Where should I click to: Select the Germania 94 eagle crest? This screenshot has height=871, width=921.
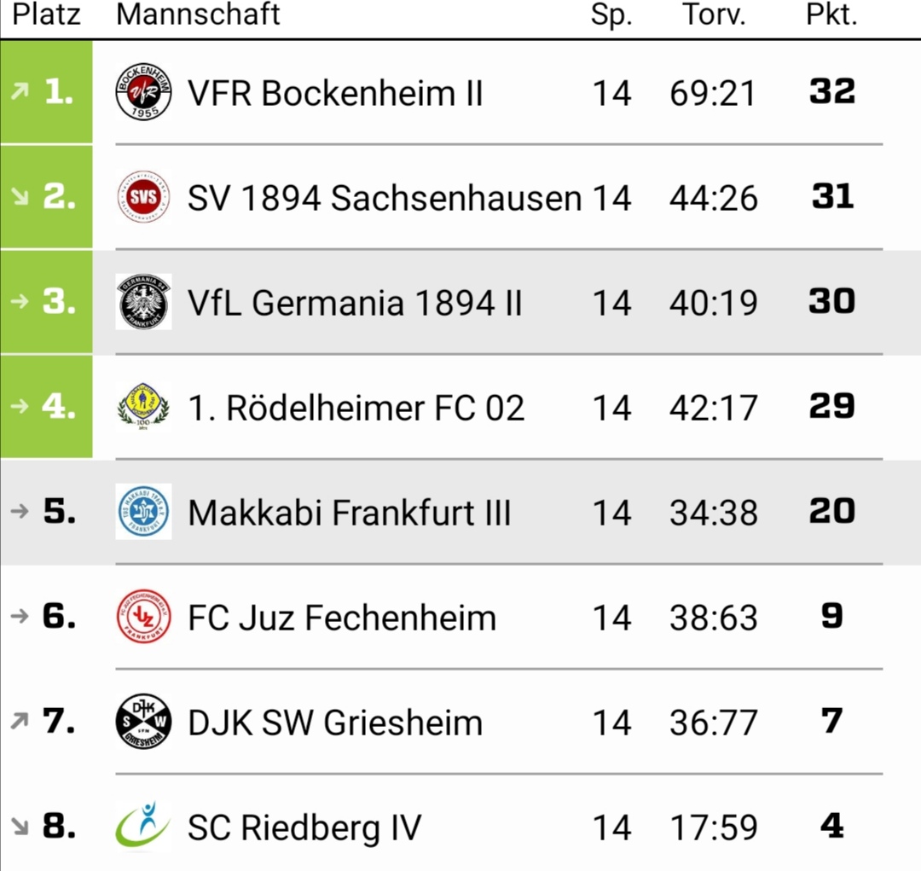click(143, 301)
